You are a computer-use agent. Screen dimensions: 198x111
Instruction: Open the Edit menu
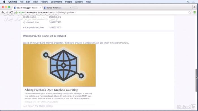[x=28, y=2]
